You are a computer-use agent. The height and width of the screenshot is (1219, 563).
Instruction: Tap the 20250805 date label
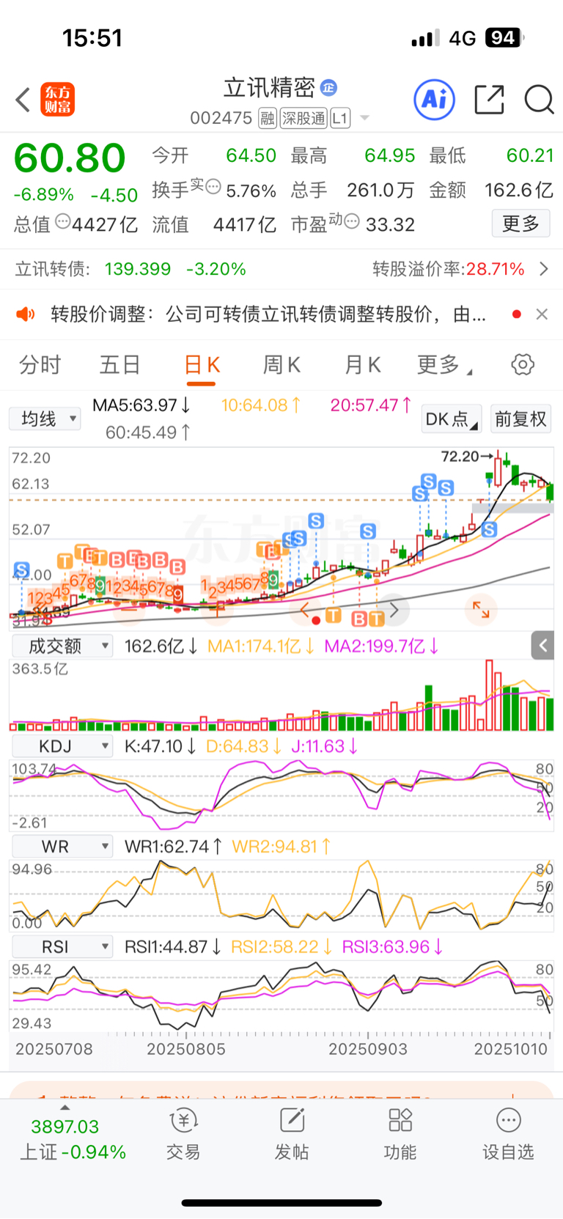pos(186,1049)
